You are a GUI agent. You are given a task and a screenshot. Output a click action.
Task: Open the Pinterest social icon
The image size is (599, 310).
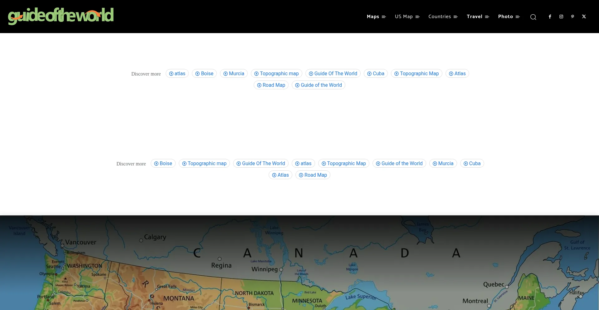572,17
